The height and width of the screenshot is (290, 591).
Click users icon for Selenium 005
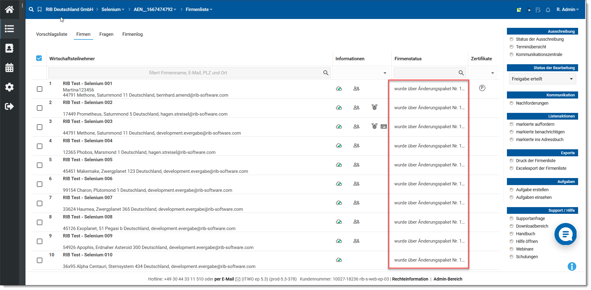356,165
